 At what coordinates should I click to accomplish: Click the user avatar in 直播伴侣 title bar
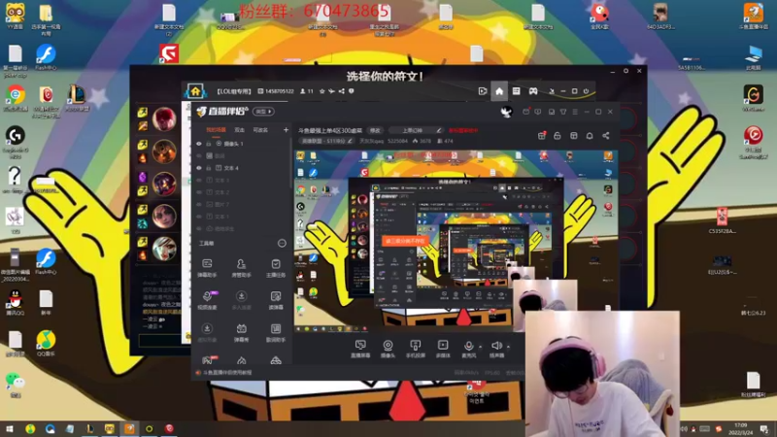(506, 112)
